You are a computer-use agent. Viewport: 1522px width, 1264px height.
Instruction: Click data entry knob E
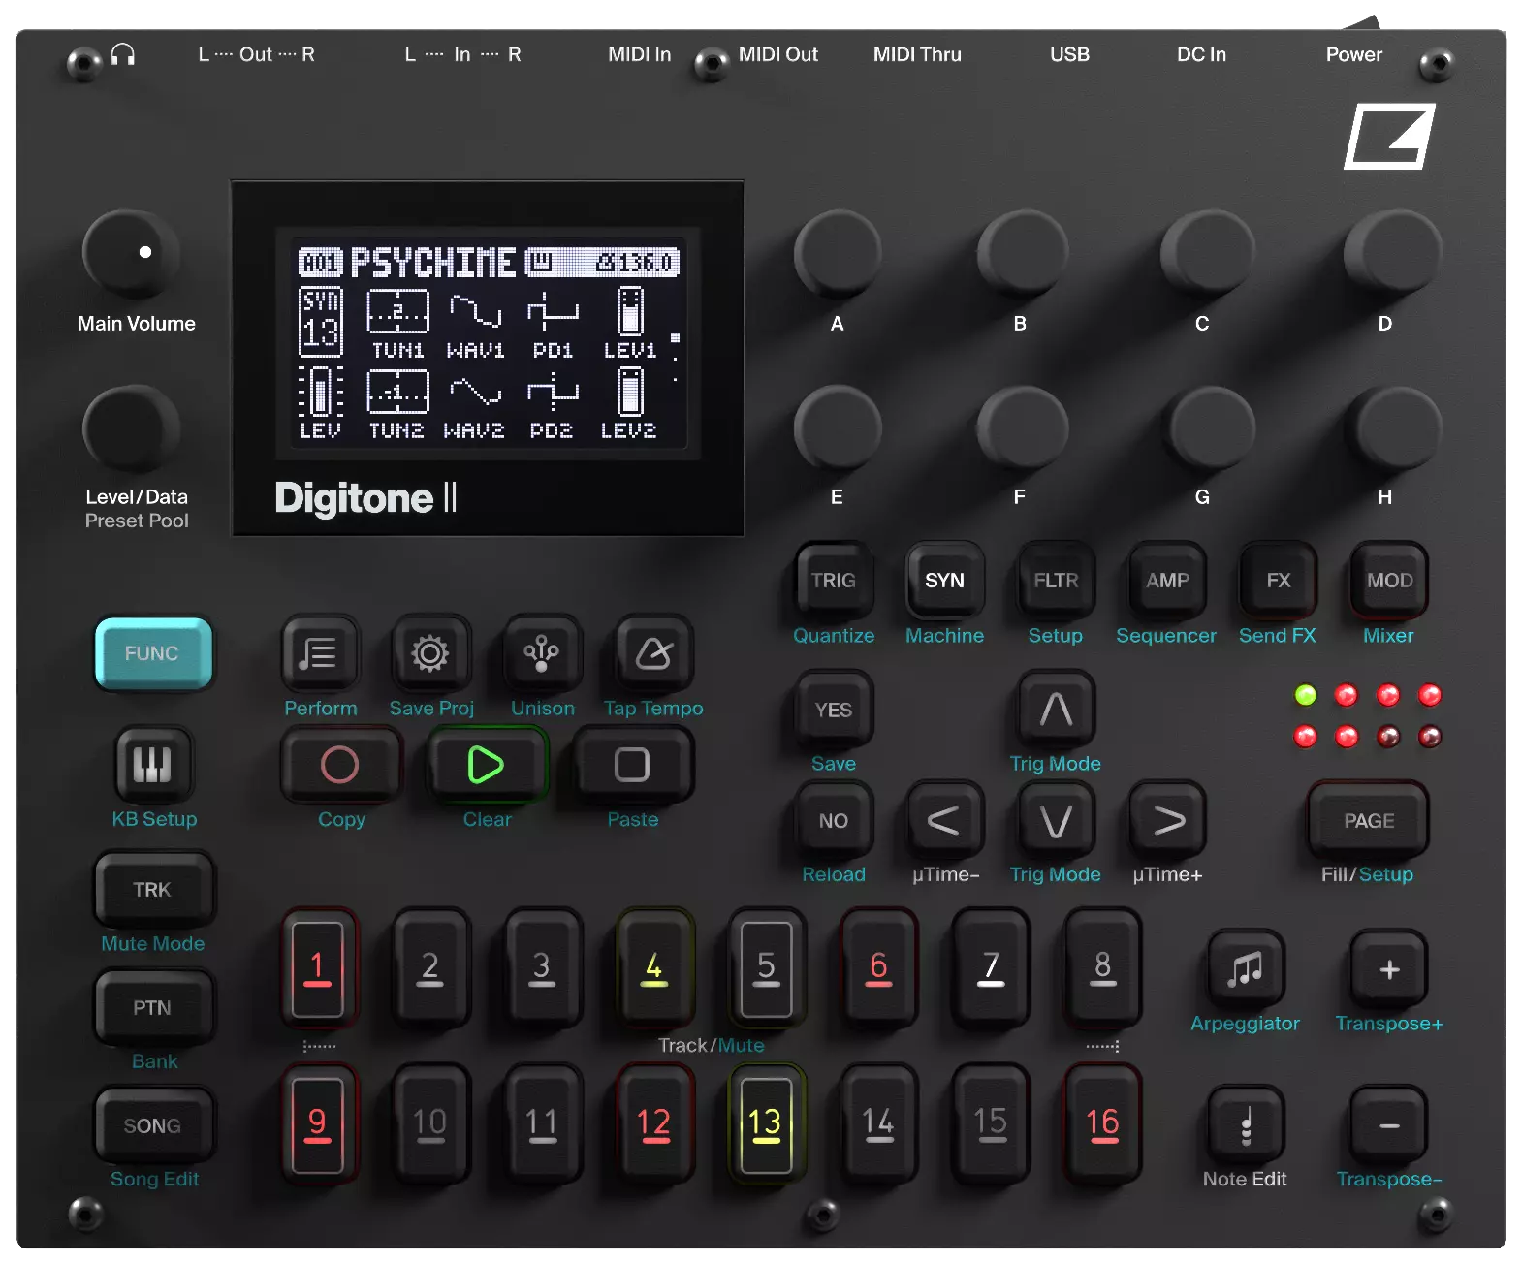click(838, 430)
